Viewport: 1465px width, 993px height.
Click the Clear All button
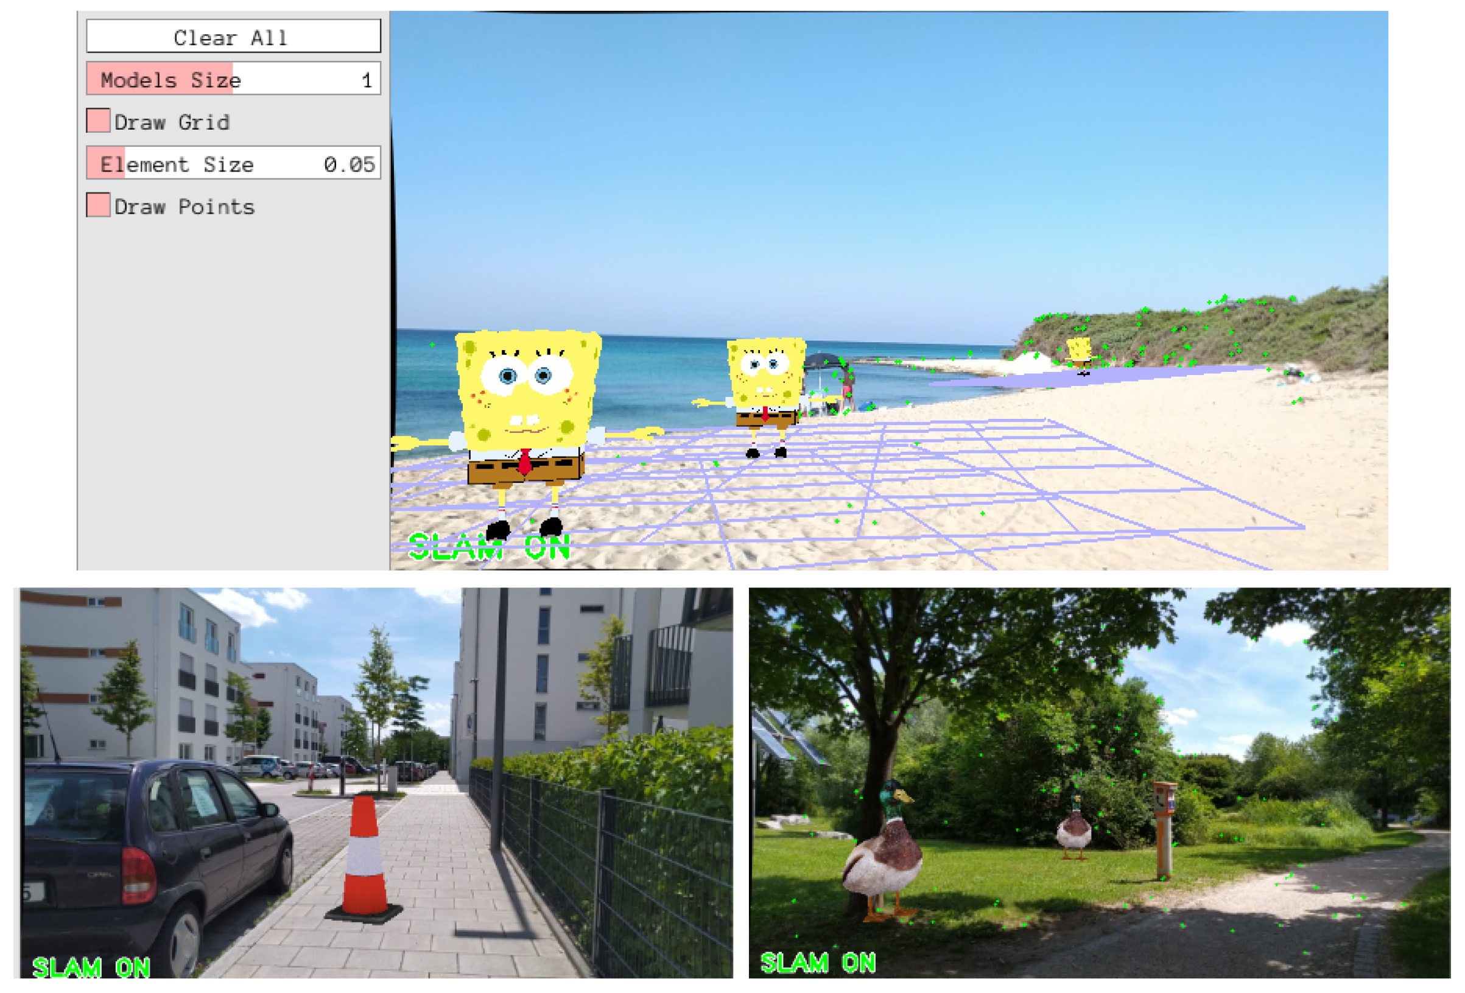coord(233,37)
